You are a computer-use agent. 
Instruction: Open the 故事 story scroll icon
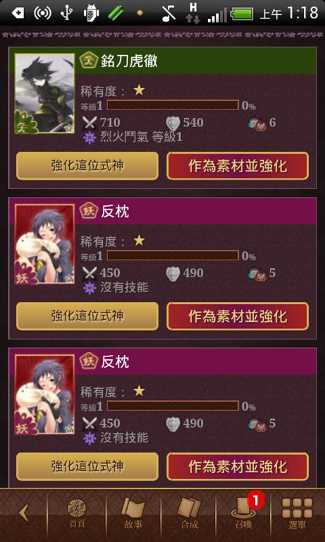[133, 514]
